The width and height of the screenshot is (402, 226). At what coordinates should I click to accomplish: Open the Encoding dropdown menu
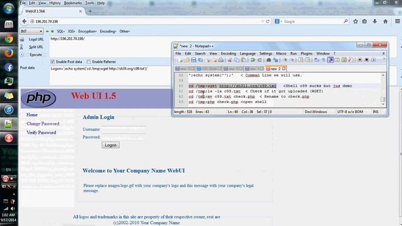pos(108,31)
